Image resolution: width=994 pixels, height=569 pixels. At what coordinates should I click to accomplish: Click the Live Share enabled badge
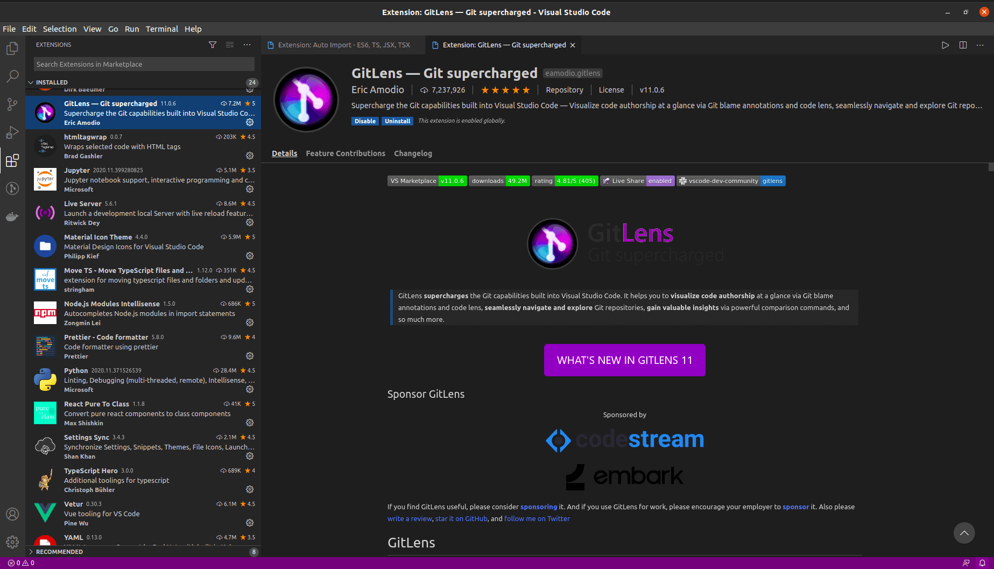click(637, 181)
